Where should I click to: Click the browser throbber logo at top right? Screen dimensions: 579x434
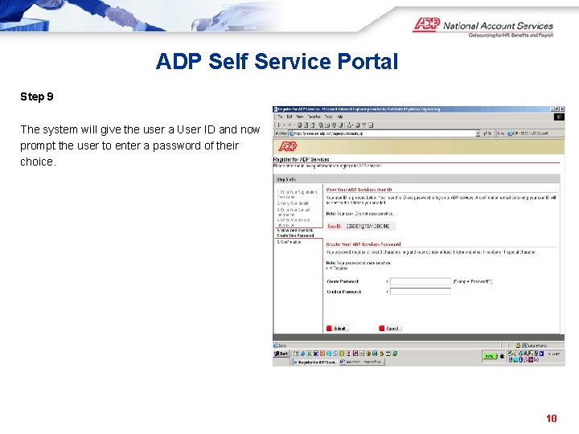(559, 117)
